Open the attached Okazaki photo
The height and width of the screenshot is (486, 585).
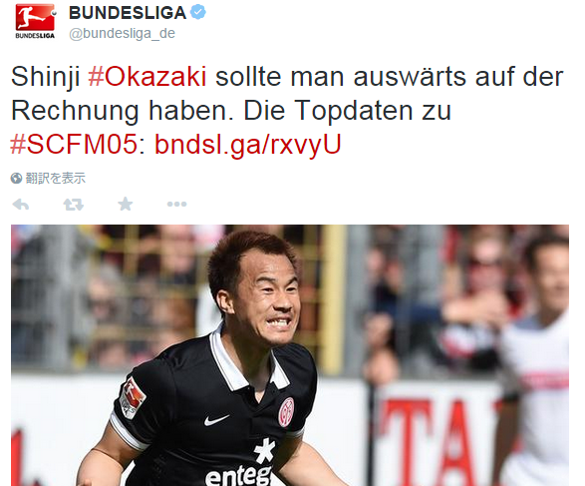tap(290, 355)
